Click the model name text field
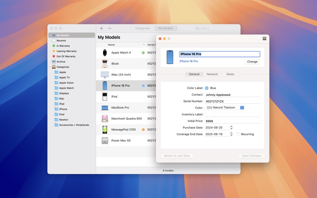The width and height of the screenshot is (317, 198). [x=220, y=54]
